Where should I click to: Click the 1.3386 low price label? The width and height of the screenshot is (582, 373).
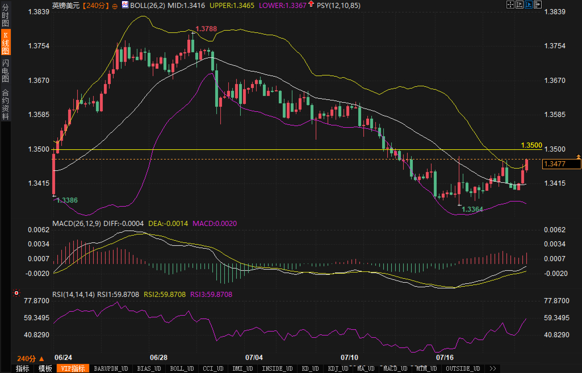tap(67, 200)
